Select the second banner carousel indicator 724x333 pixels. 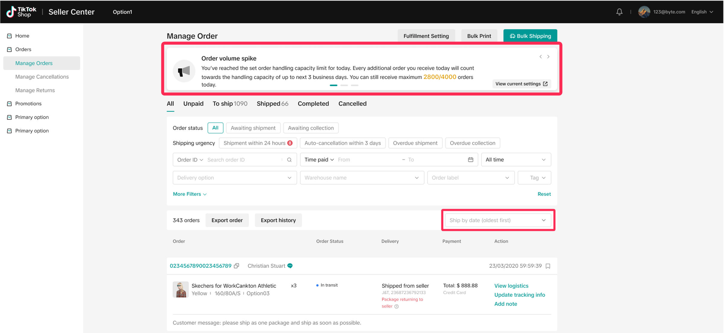344,85
